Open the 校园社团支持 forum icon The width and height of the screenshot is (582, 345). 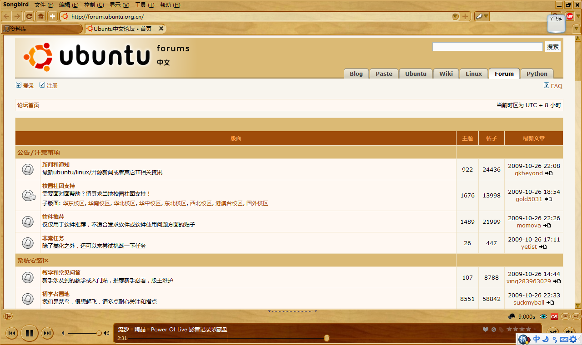(x=28, y=196)
